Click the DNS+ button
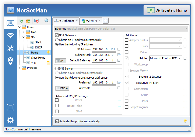The image size is (195, 137). point(62,88)
